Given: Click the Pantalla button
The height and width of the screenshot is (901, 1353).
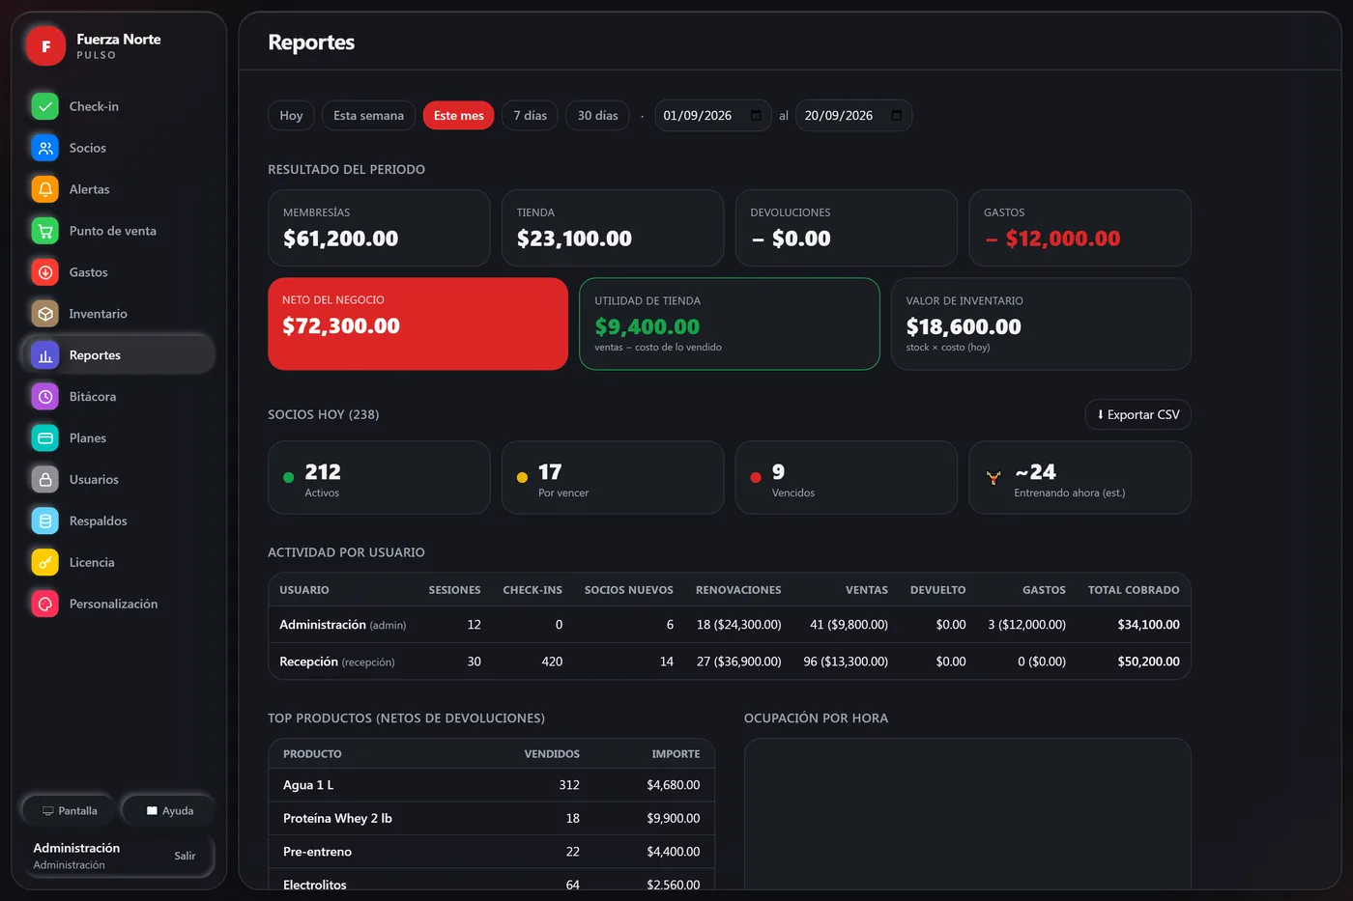Looking at the screenshot, I should (x=70, y=811).
